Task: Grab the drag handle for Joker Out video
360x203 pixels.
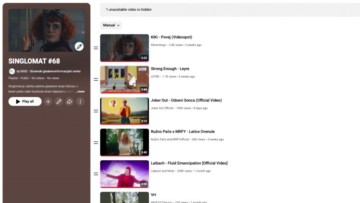Action: pyautogui.click(x=96, y=111)
